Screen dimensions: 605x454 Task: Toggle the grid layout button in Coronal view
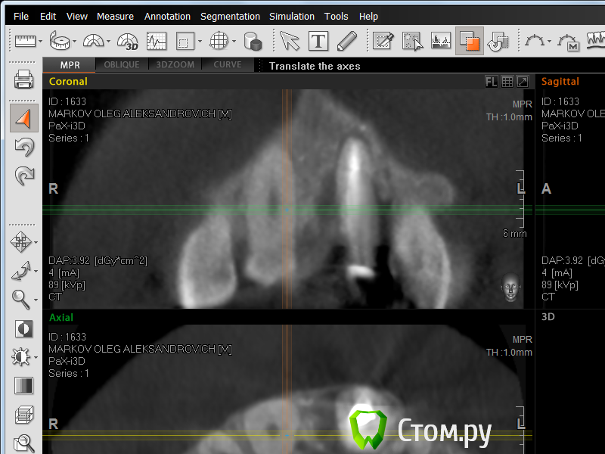point(507,82)
